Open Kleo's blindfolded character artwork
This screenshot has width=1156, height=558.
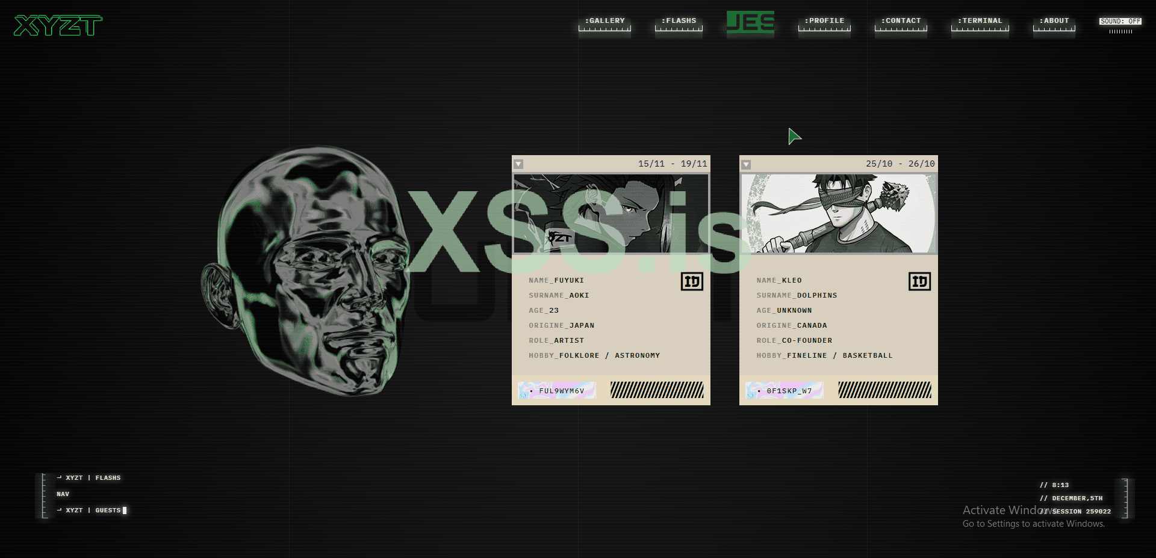click(x=839, y=213)
